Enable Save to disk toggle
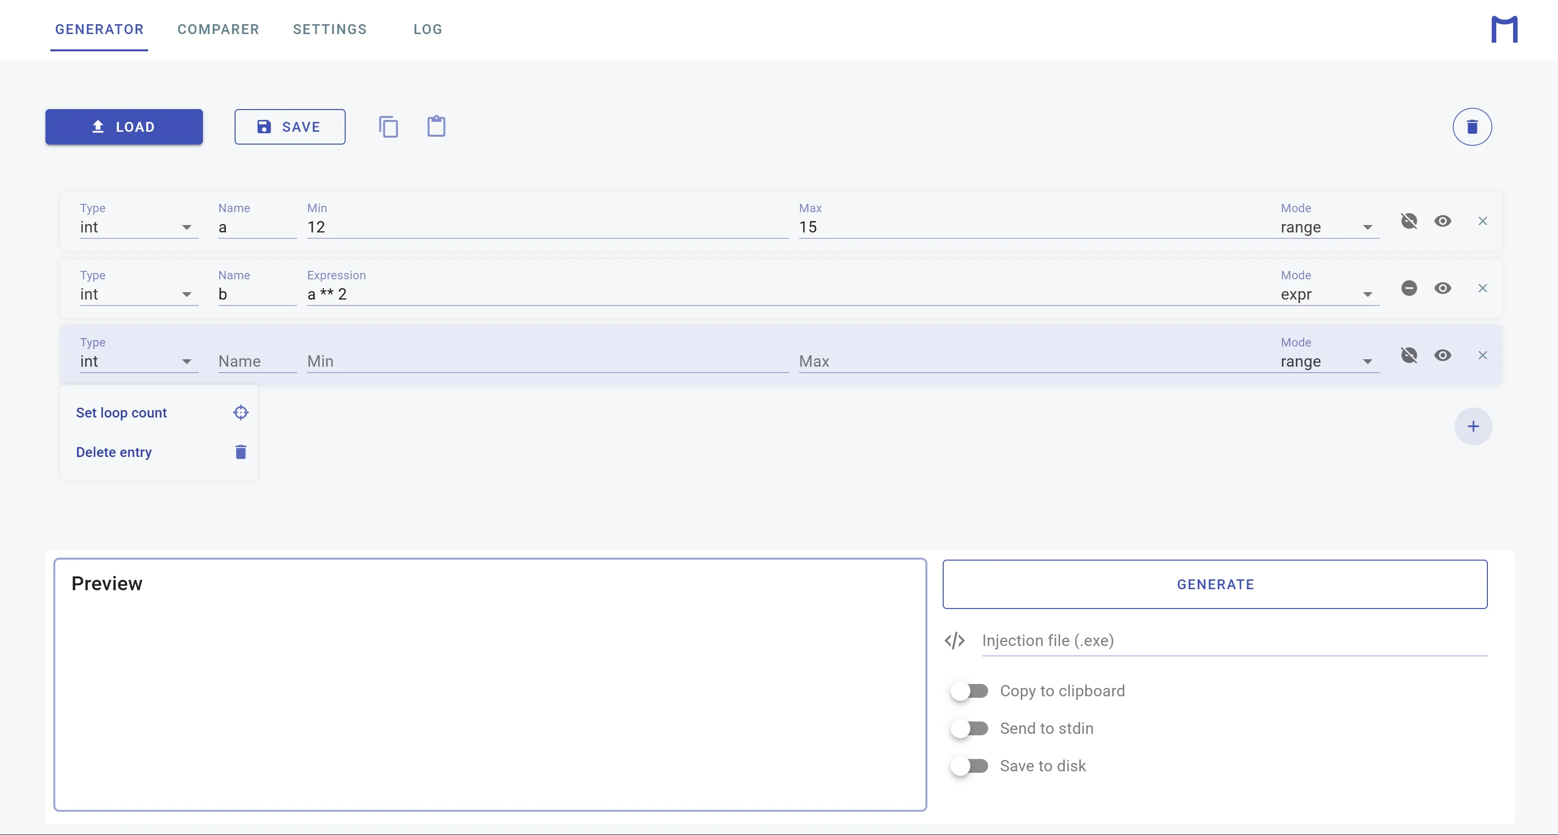This screenshot has width=1558, height=835. pyautogui.click(x=969, y=765)
